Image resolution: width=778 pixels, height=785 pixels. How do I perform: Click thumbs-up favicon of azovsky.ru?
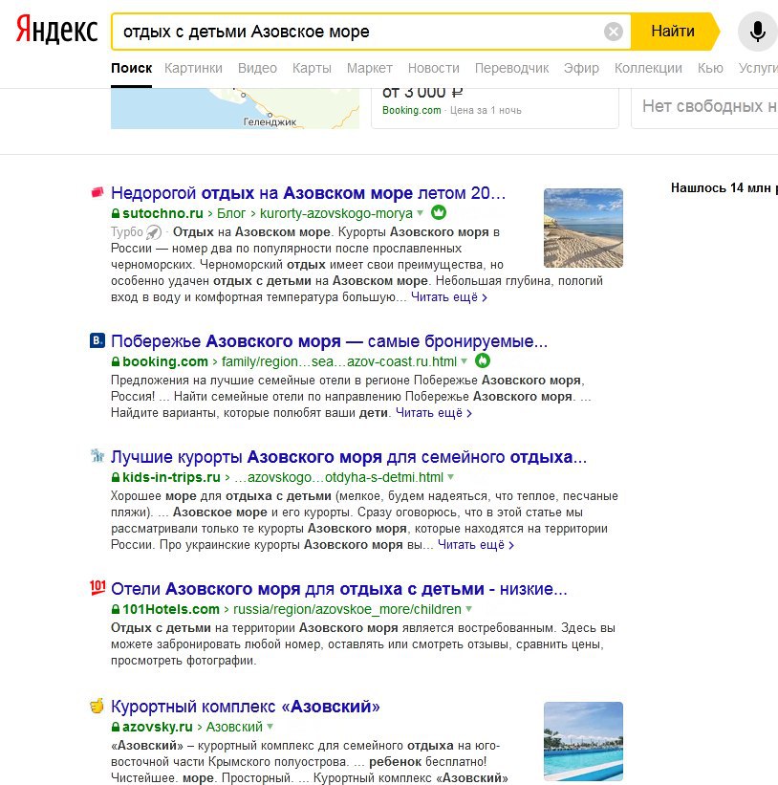coord(97,706)
